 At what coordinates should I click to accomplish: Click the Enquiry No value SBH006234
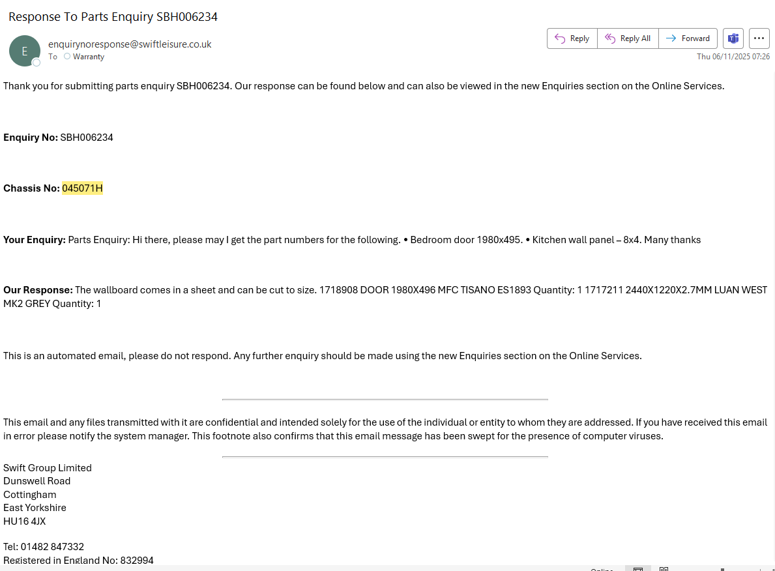pyautogui.click(x=87, y=138)
